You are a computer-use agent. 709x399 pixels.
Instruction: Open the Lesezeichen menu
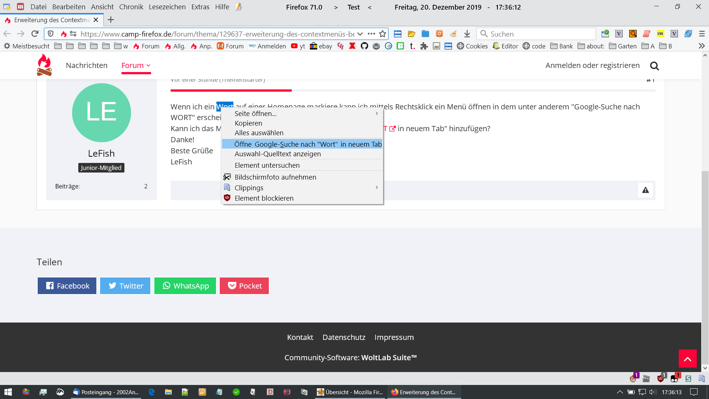click(x=167, y=7)
